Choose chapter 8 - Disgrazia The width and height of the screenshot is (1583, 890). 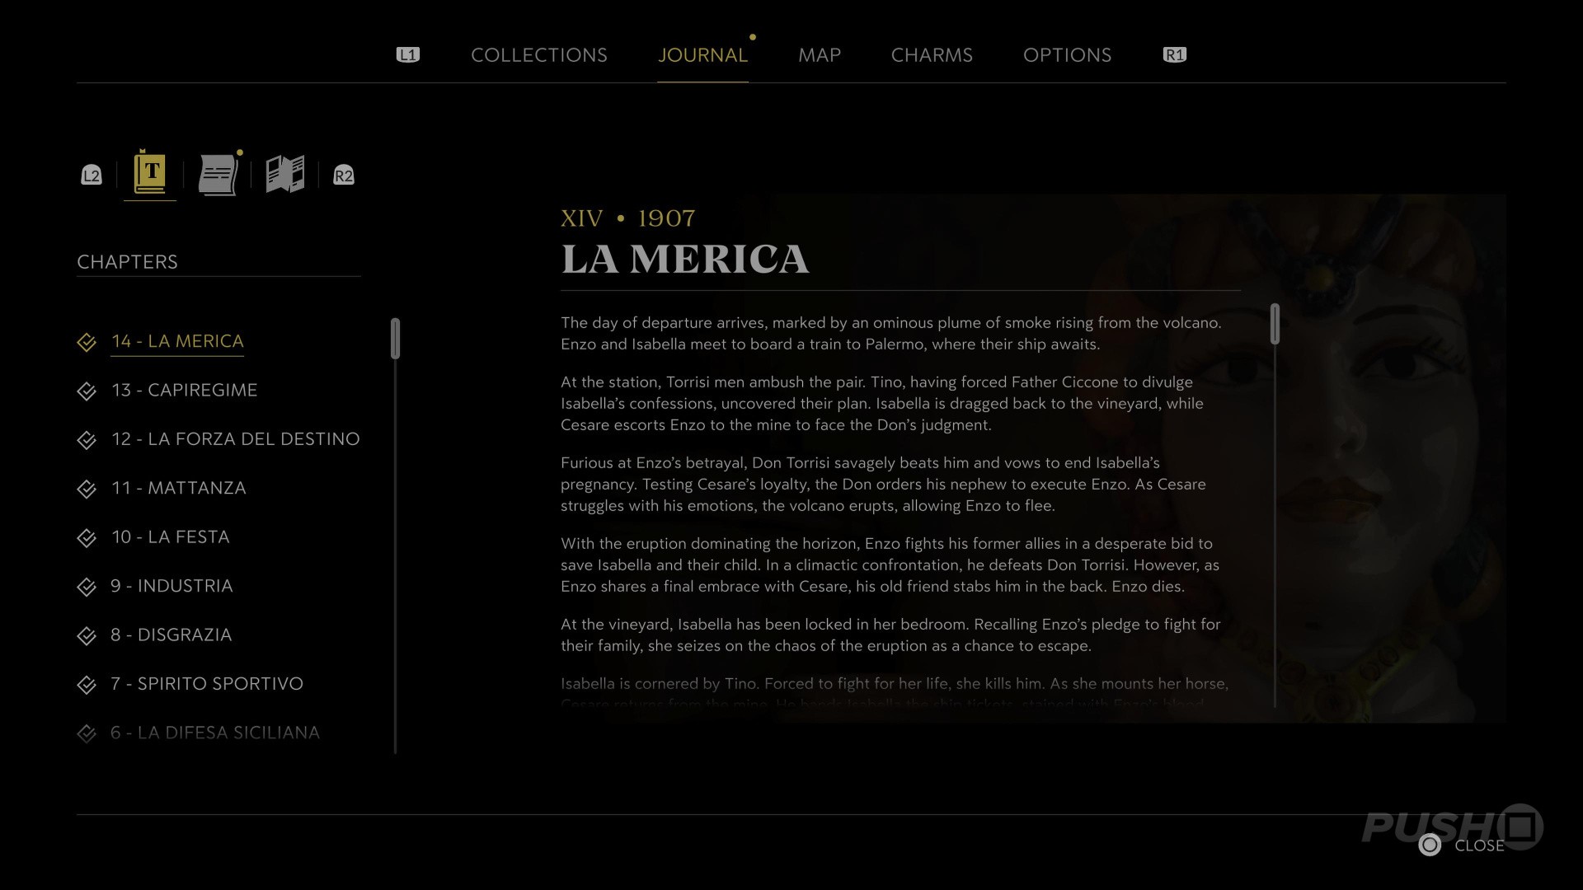[171, 635]
